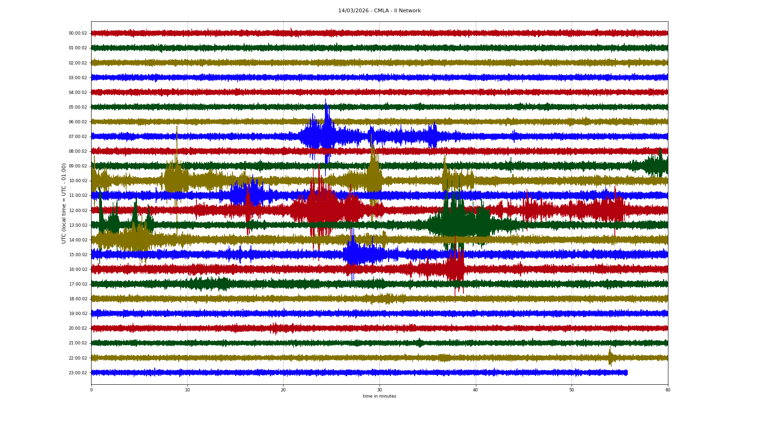
Task: Click the x-axis tick label 0
Action: [x=91, y=390]
